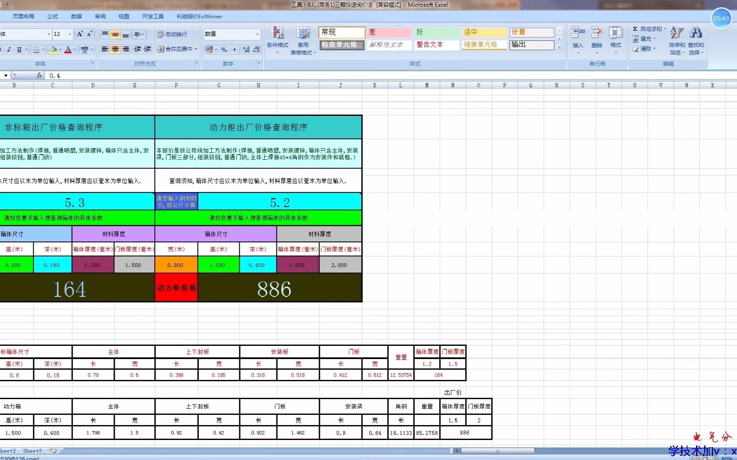The height and width of the screenshot is (460, 737).
Task: Select the 好 cell style
Action: point(437,32)
